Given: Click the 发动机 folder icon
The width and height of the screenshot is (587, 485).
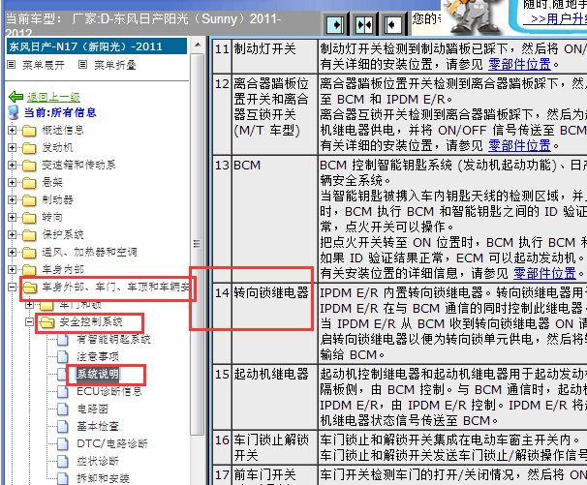Looking at the screenshot, I should (29, 148).
